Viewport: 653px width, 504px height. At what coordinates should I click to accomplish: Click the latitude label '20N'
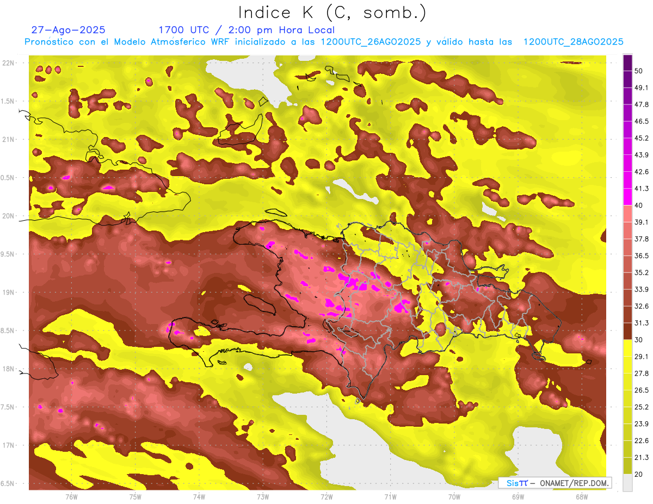(x=9, y=216)
